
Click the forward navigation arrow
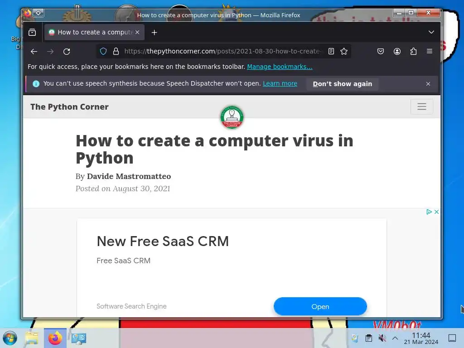pyautogui.click(x=50, y=52)
